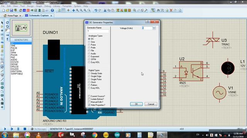Open Google Chrome from the taskbar
247x138 pixels.
(x=95, y=135)
